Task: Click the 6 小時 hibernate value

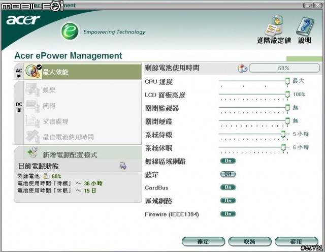Action: point(301,147)
